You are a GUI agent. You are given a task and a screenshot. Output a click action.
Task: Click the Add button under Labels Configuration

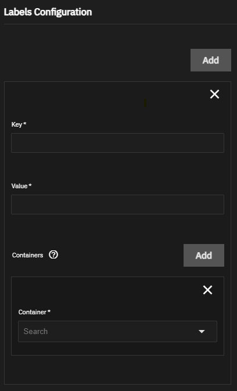pyautogui.click(x=211, y=60)
